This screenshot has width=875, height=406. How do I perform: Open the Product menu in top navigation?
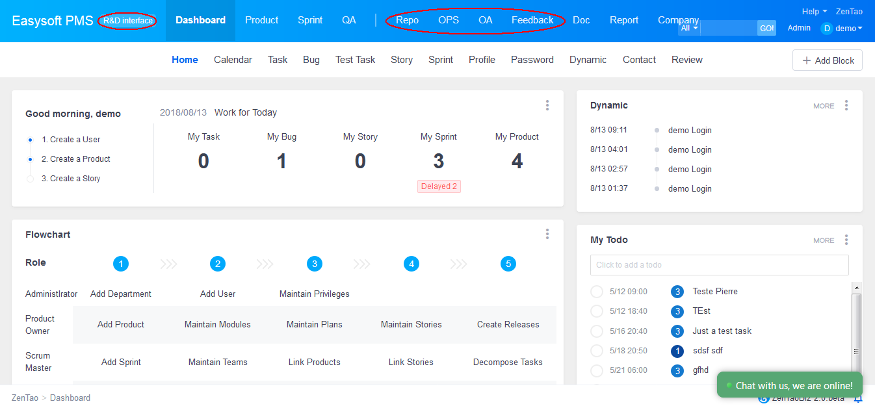click(261, 20)
